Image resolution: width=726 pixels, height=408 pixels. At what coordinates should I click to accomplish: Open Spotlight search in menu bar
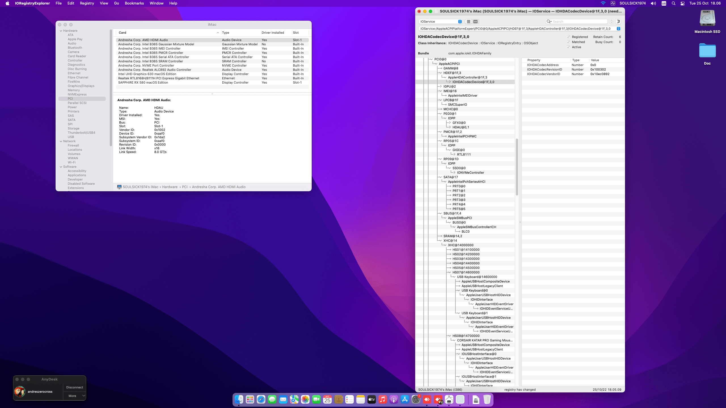[x=674, y=3]
